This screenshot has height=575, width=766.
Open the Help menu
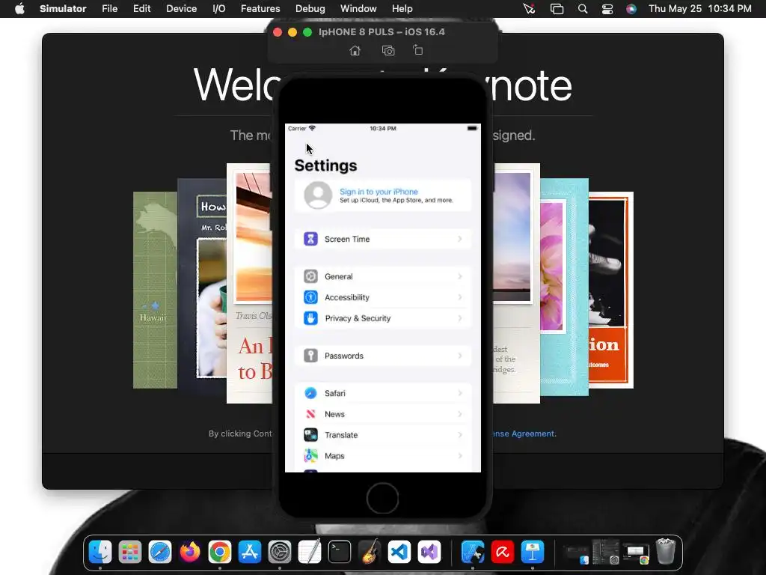coord(402,9)
